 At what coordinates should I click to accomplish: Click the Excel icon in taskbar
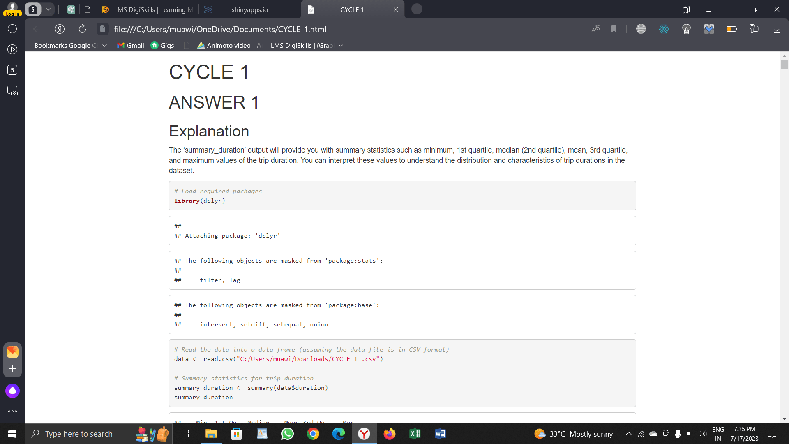tap(415, 433)
